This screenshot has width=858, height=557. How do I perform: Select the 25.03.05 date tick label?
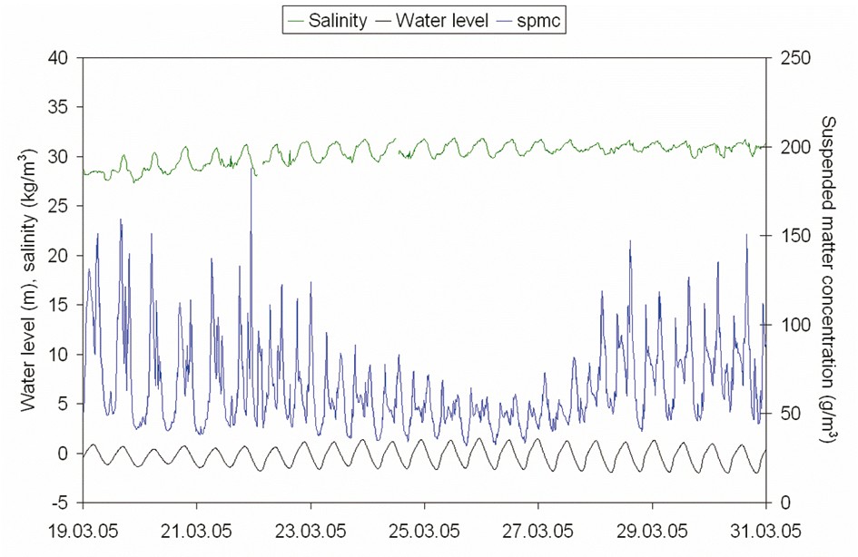point(424,526)
